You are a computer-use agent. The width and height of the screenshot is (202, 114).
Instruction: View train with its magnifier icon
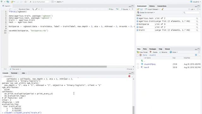point(197,30)
